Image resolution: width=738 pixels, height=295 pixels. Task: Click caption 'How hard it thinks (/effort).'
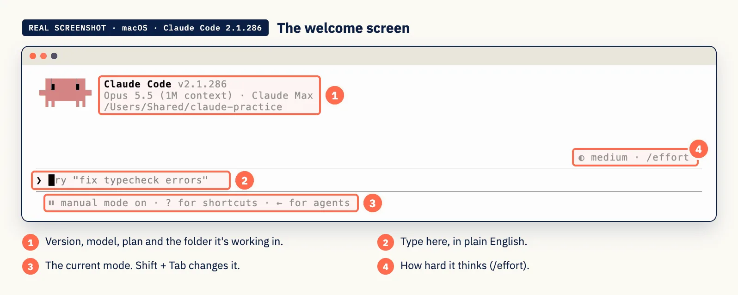tap(465, 266)
